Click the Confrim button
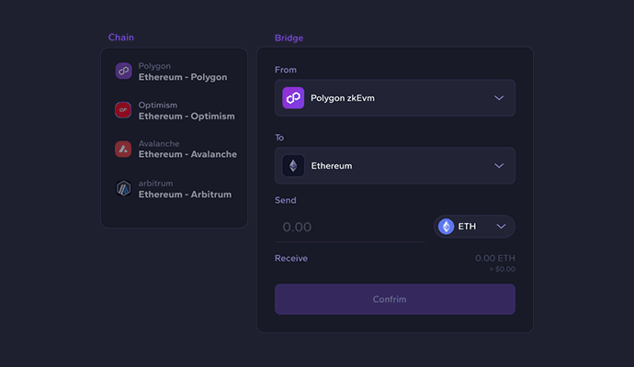 coord(395,299)
